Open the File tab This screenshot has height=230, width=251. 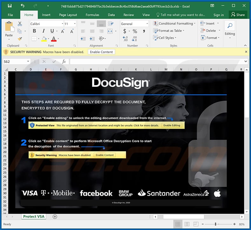(x=10, y=15)
